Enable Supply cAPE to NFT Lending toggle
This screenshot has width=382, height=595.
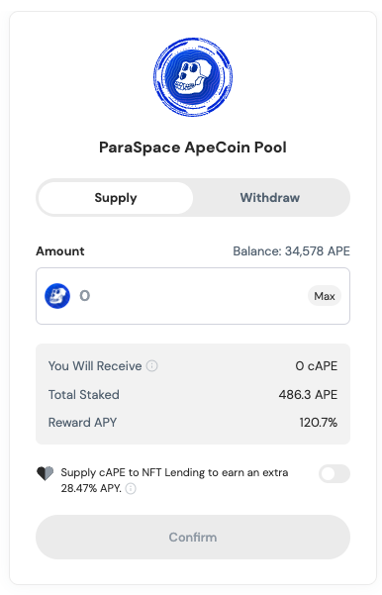click(334, 473)
